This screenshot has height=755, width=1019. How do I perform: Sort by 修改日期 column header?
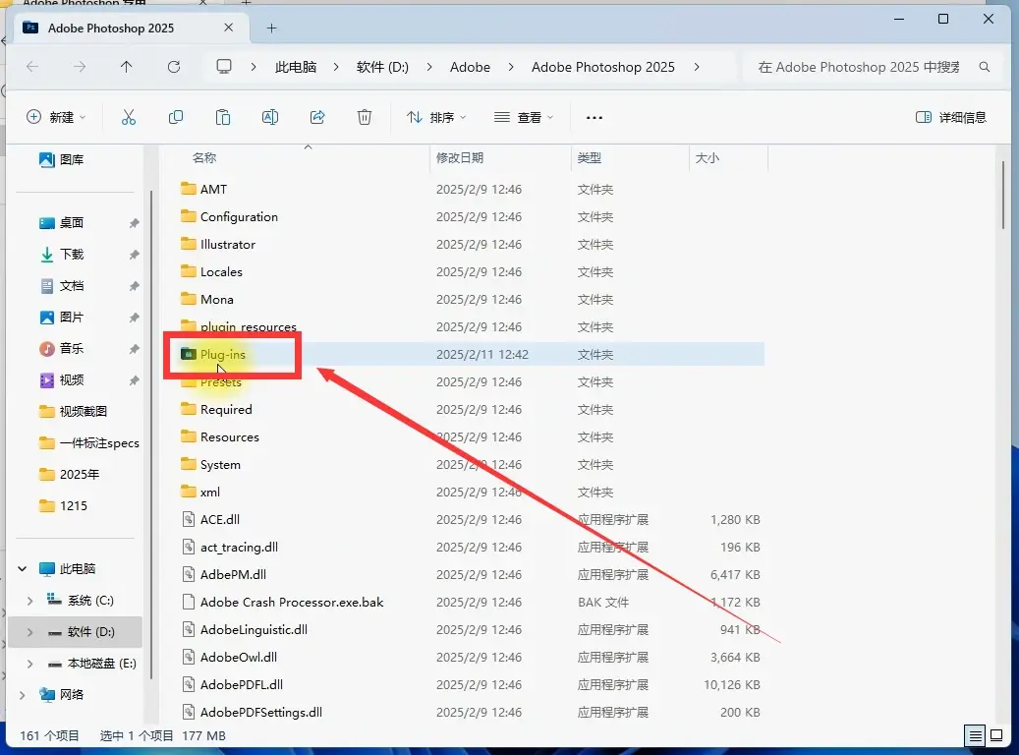tap(460, 158)
